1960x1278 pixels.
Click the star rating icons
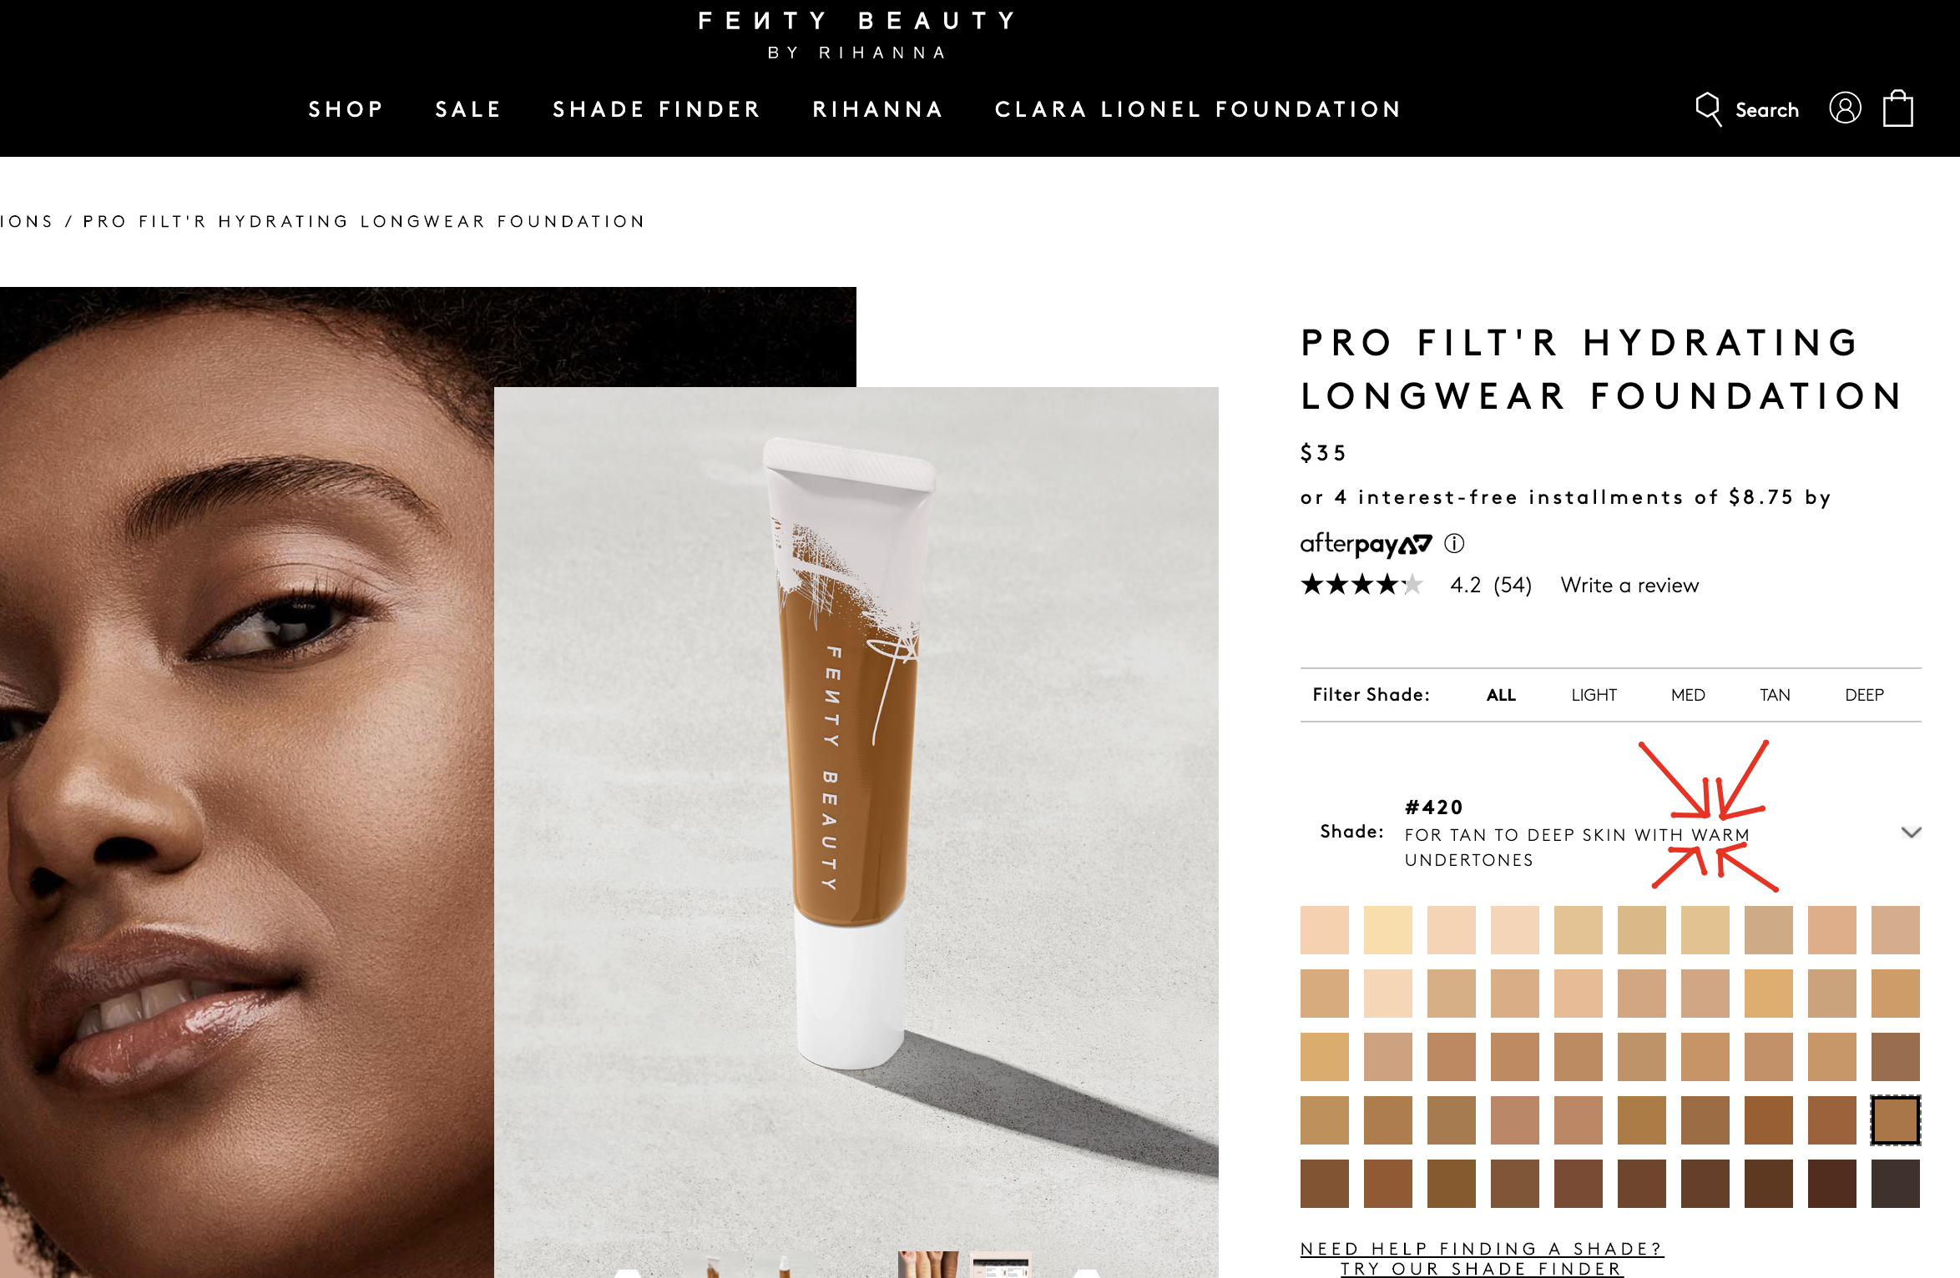(1362, 585)
